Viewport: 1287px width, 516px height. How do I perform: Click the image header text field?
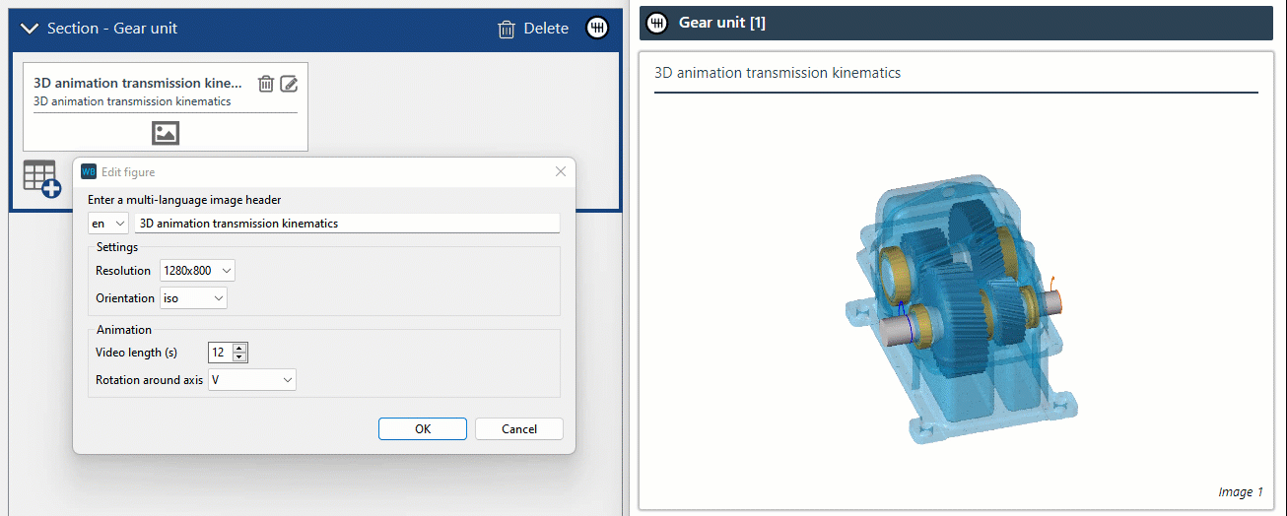[347, 224]
